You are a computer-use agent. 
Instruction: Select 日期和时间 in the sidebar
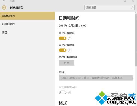pos(27,16)
